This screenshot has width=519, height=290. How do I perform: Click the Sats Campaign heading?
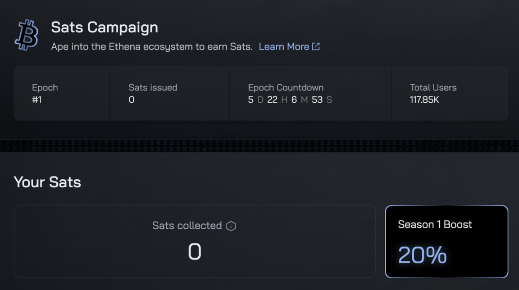[x=105, y=27]
